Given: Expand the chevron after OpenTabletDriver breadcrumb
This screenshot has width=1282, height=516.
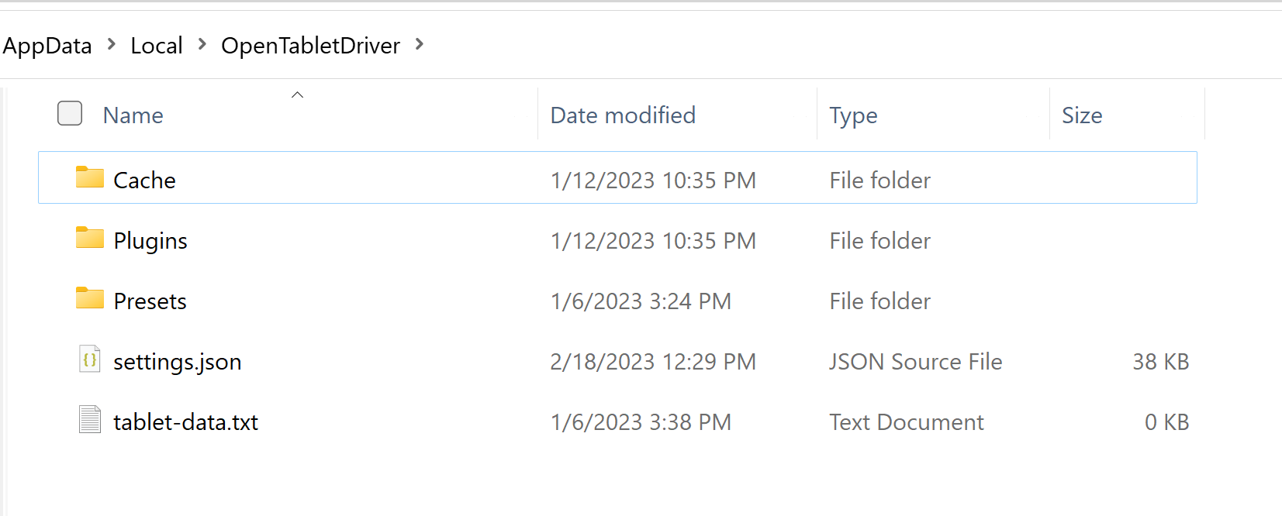Looking at the screenshot, I should [420, 45].
